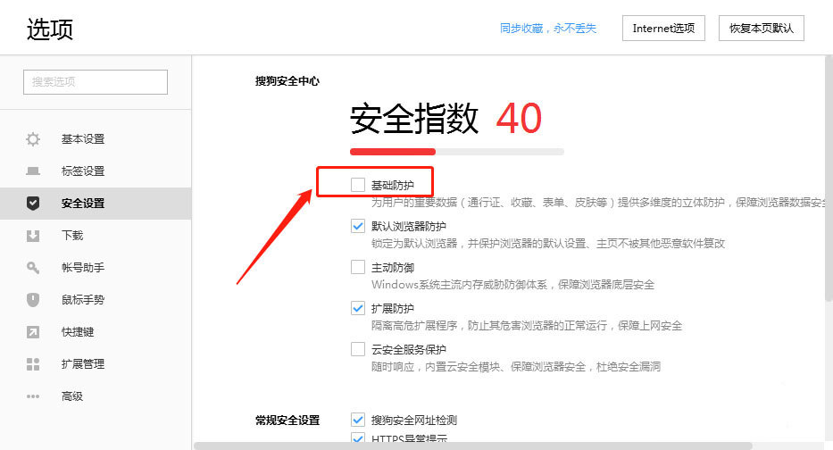
Task: Open the 同步收藏，永不丢失 link
Action: pos(548,29)
